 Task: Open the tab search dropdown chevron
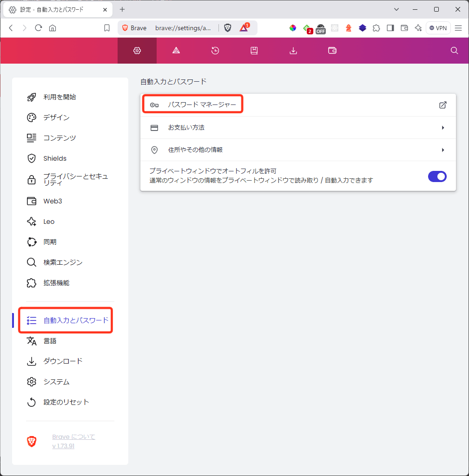point(396,9)
